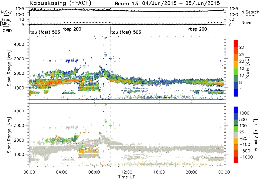Click the 'Velocity [m s-1]' colorbar title
This screenshot has width=259, height=179.
(256, 135)
